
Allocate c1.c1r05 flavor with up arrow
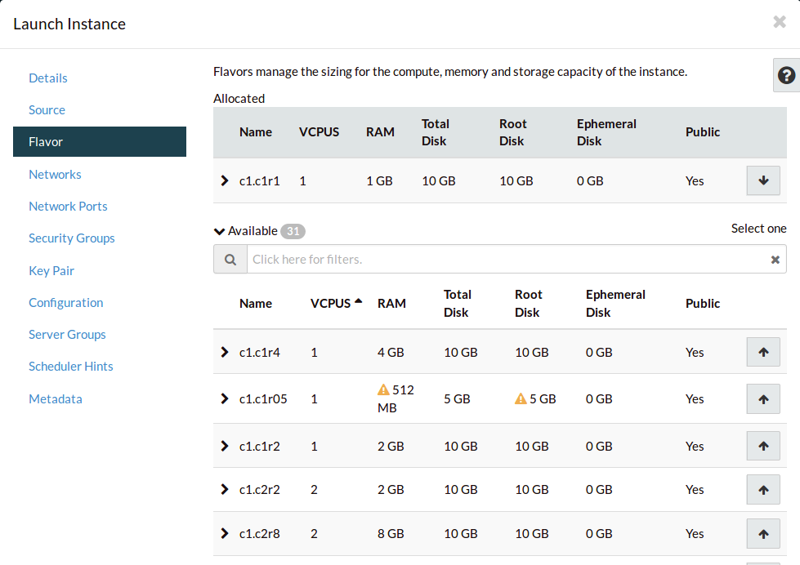click(x=763, y=399)
